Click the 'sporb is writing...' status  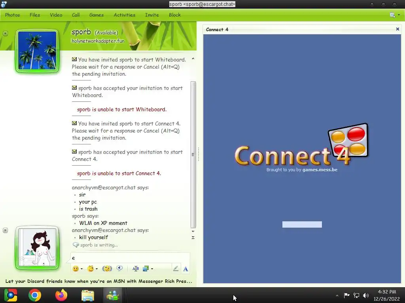pos(99,245)
